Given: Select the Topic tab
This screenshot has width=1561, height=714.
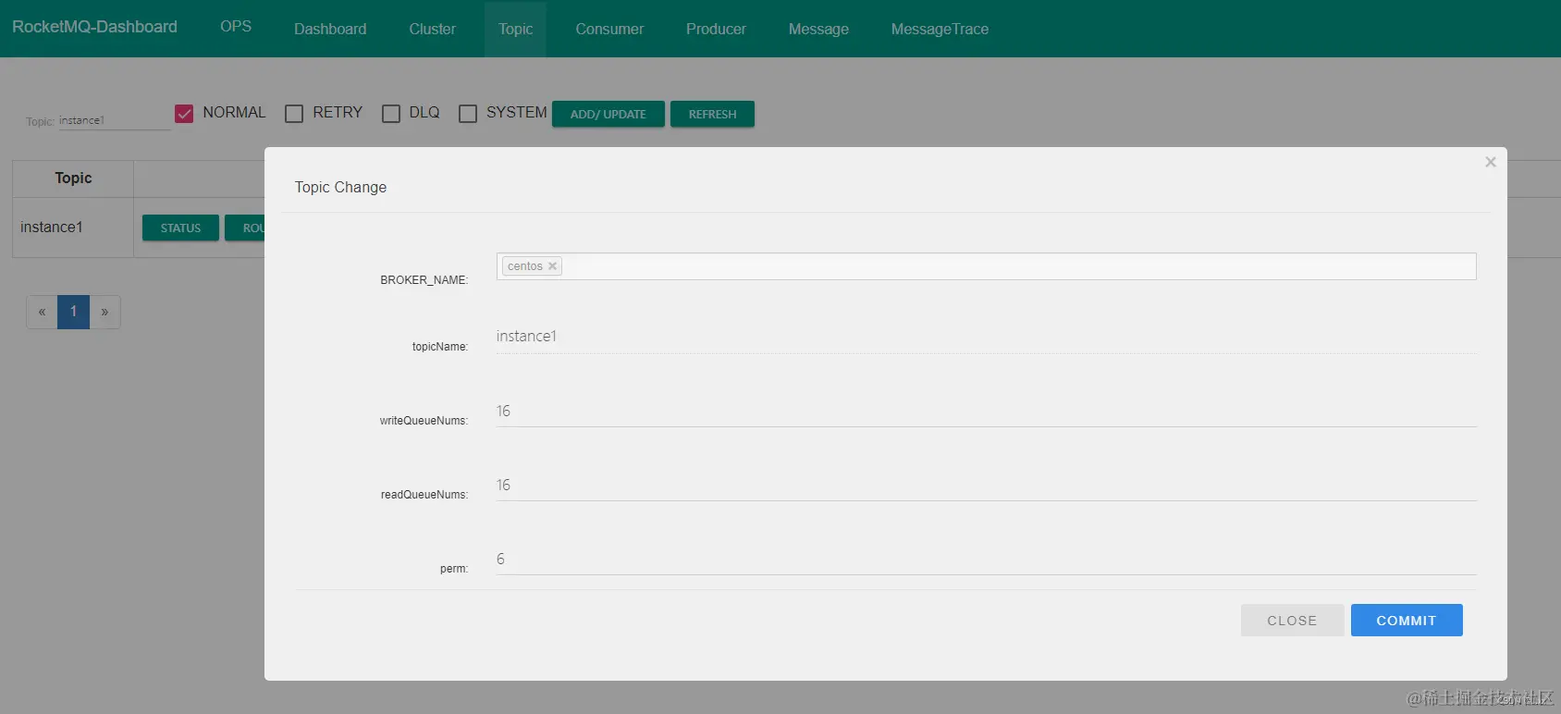Looking at the screenshot, I should click(515, 29).
